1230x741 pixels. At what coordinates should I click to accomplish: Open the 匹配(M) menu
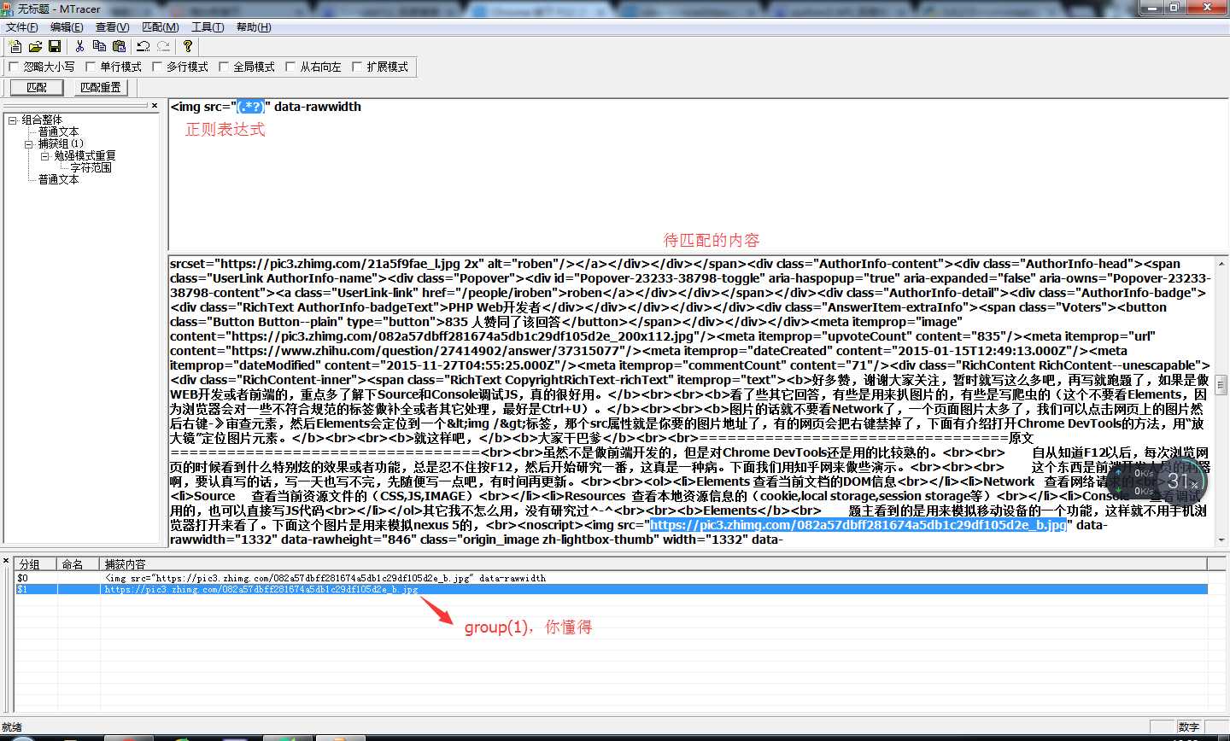pos(161,27)
